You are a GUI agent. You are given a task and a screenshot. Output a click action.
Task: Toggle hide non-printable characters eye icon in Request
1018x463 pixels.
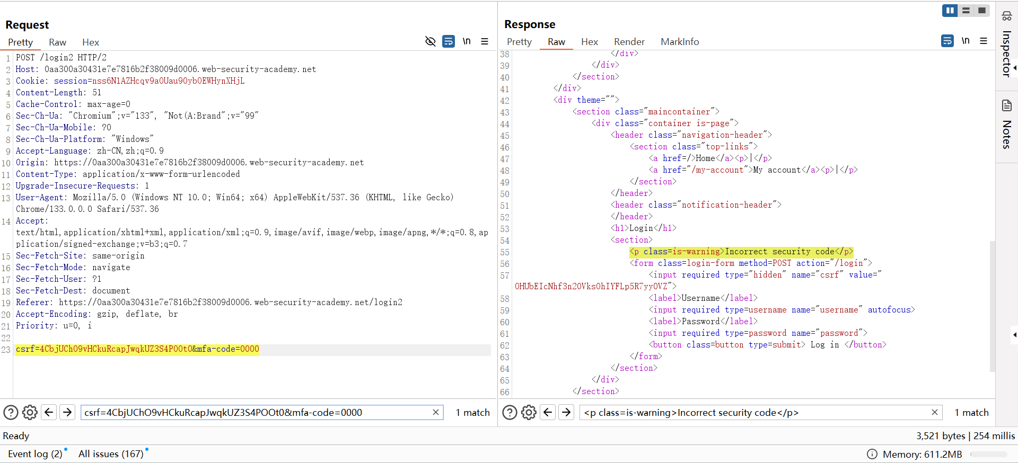[431, 41]
